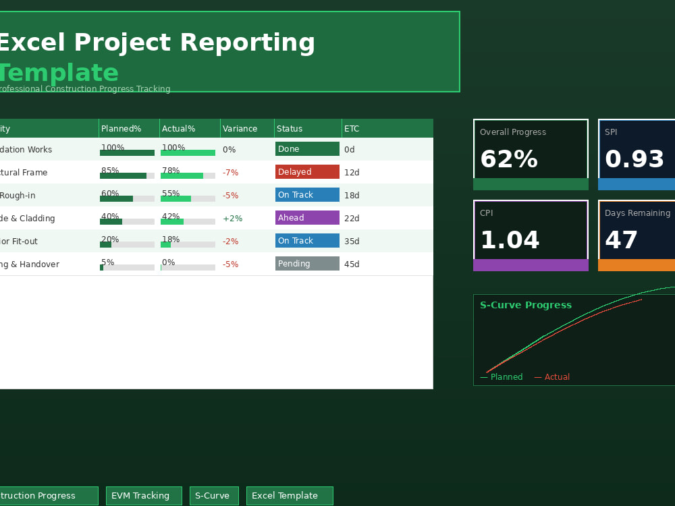Viewport: 675px width, 506px height.
Task: Open the Construction Progress tab
Action: (49, 496)
